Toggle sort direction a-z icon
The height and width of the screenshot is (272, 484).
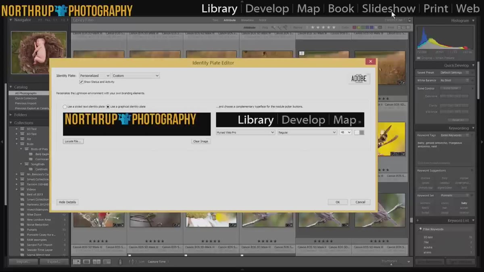(x=133, y=262)
